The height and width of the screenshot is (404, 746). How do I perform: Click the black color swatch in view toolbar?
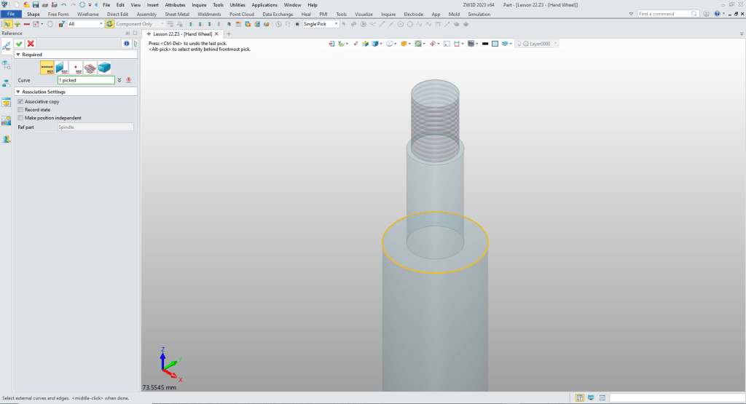(484, 44)
